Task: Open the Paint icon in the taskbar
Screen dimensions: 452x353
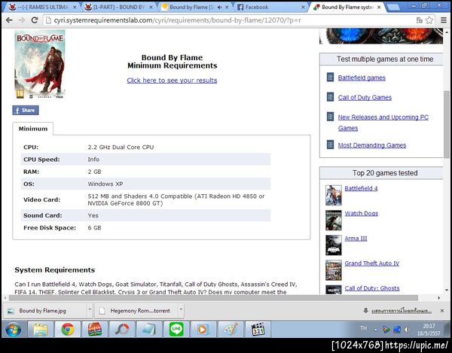Action: pyautogui.click(x=231, y=329)
